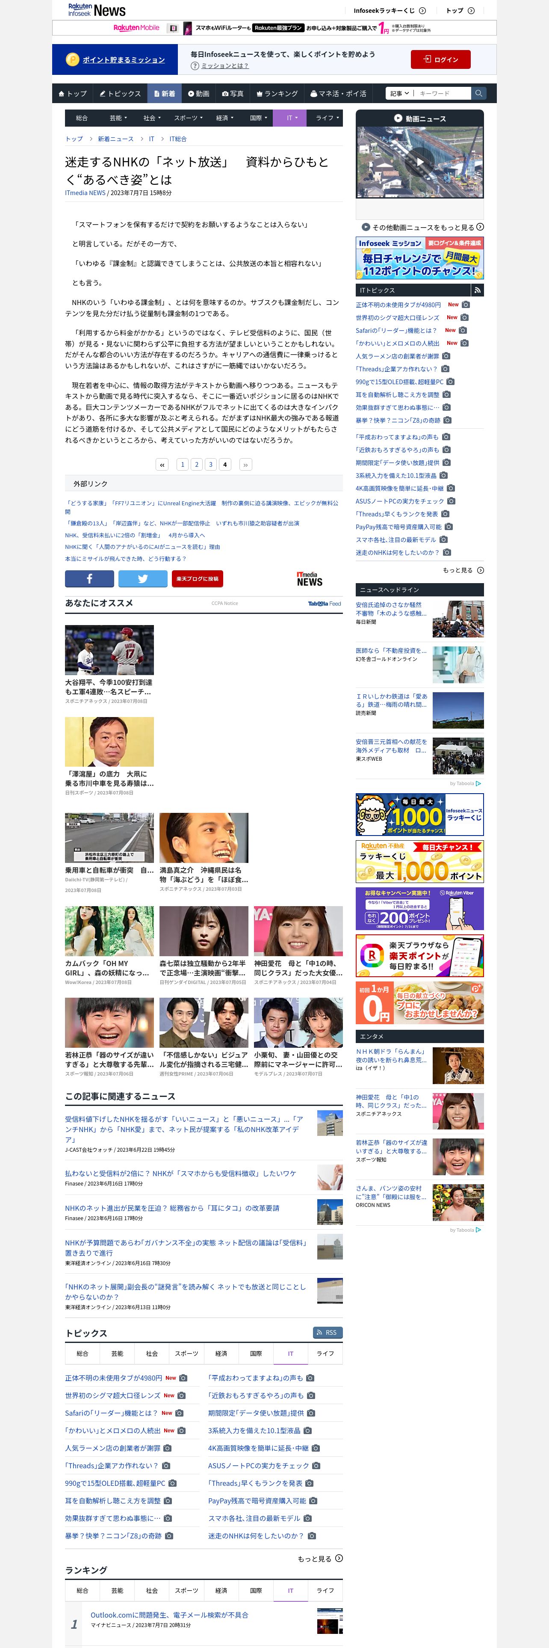The height and width of the screenshot is (1648, 549).
Task: Click もっと見る below the トピックス list
Action: pos(320,1559)
